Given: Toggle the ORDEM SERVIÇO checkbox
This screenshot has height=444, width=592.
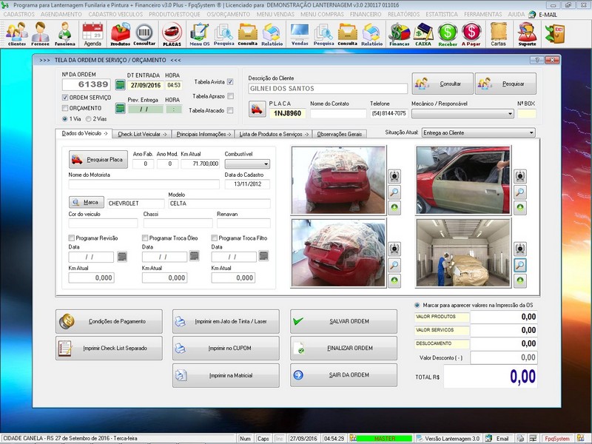Looking at the screenshot, I should [x=64, y=98].
